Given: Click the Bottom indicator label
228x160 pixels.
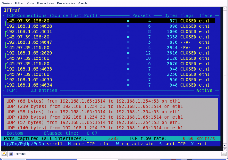Looking at the screenshot, I should click(x=15, y=133).
